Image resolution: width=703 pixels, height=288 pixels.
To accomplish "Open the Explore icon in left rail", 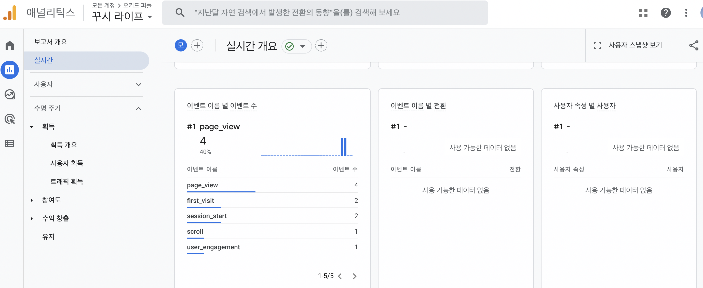I will 10,95.
